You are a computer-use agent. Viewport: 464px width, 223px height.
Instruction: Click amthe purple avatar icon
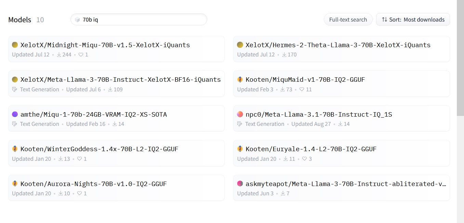pos(15,114)
